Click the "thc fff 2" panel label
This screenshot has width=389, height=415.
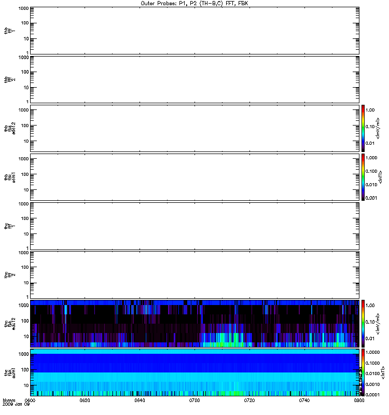tap(9, 275)
